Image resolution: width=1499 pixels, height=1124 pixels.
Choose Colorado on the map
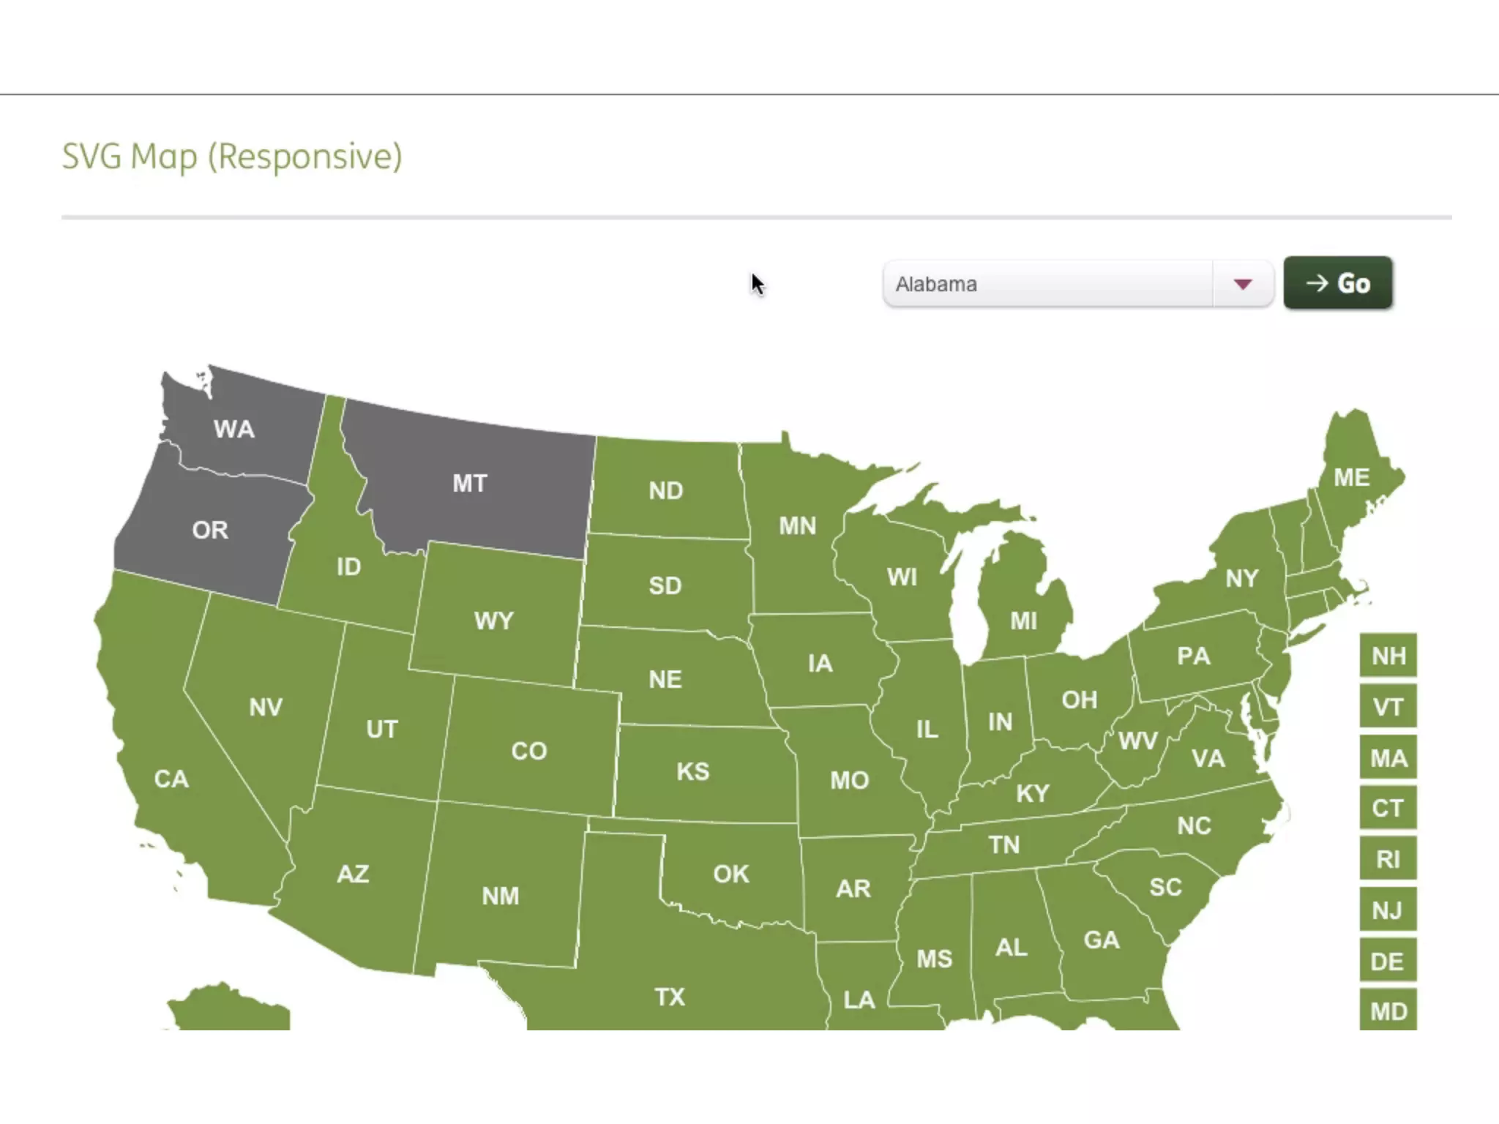(x=528, y=751)
